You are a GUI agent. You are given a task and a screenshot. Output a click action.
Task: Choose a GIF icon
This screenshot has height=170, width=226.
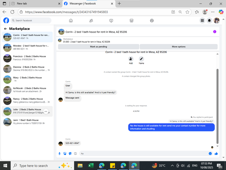(75, 154)
